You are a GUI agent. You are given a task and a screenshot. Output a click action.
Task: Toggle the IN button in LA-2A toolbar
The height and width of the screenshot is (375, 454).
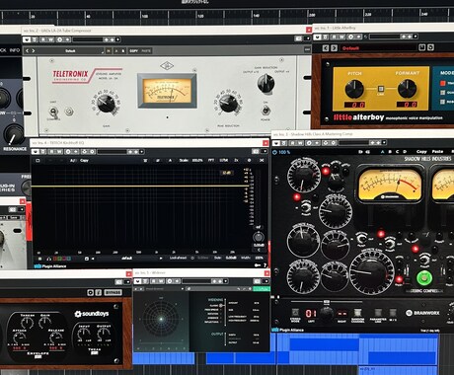[x=109, y=51]
